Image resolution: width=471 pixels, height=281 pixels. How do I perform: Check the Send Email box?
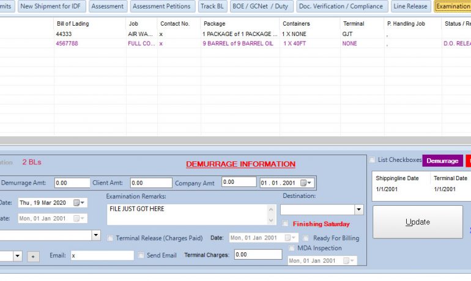(142, 255)
